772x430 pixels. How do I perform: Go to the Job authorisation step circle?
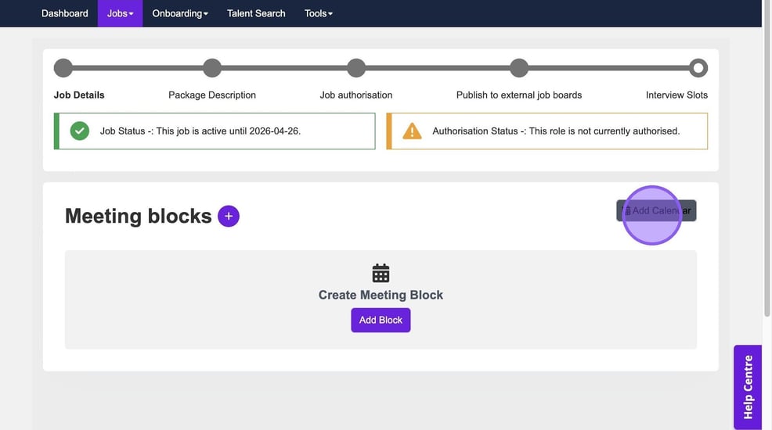pos(356,68)
